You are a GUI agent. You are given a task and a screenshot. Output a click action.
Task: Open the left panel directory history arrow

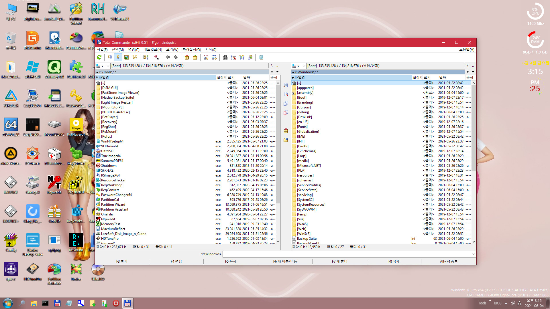click(x=277, y=72)
